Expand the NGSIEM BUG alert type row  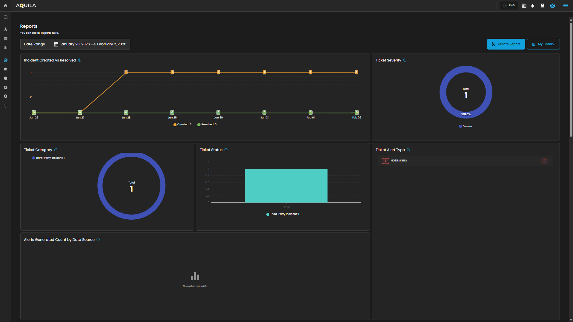pos(466,161)
